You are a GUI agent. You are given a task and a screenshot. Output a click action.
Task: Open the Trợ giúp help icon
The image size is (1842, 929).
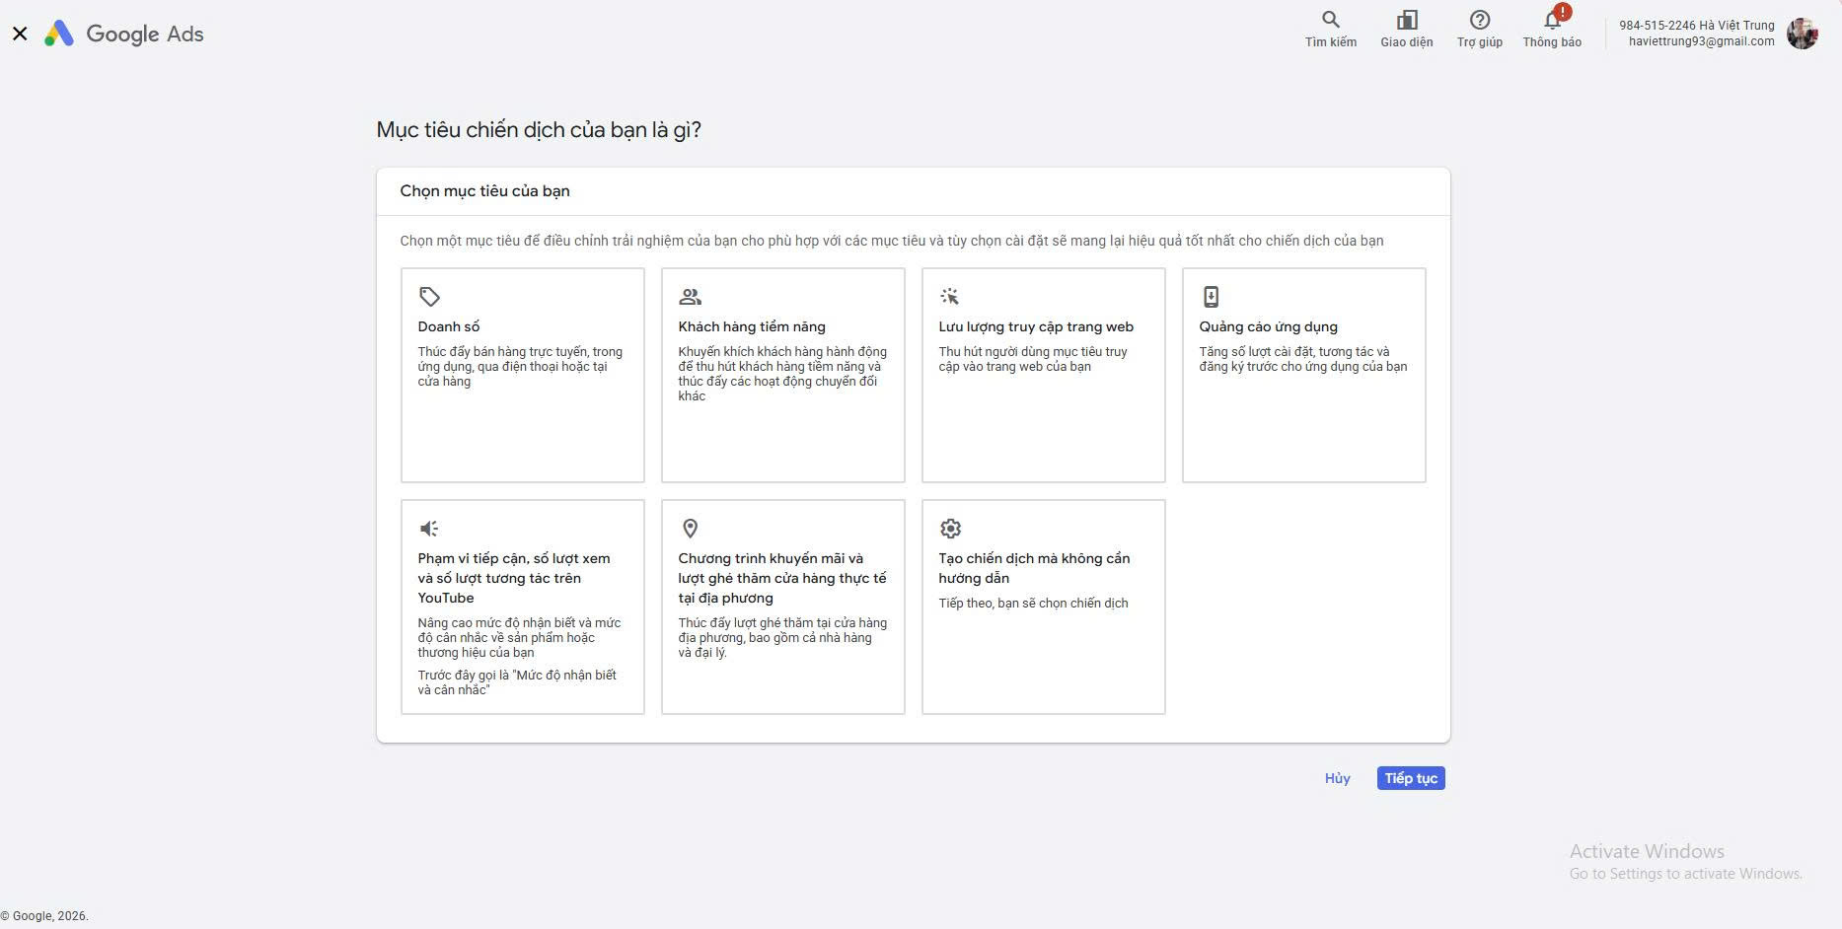pyautogui.click(x=1479, y=20)
